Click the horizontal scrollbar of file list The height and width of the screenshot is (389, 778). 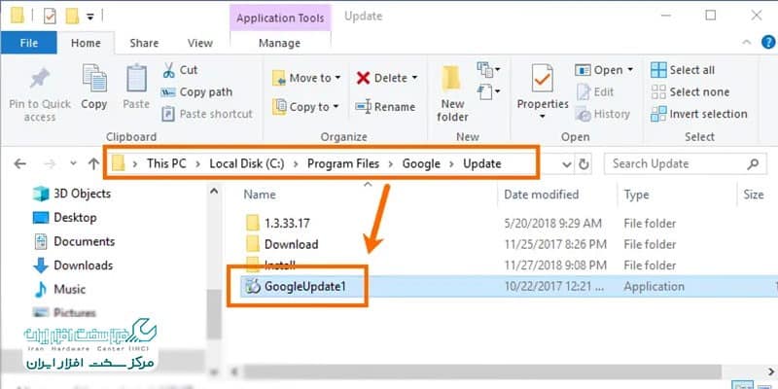click(482, 371)
